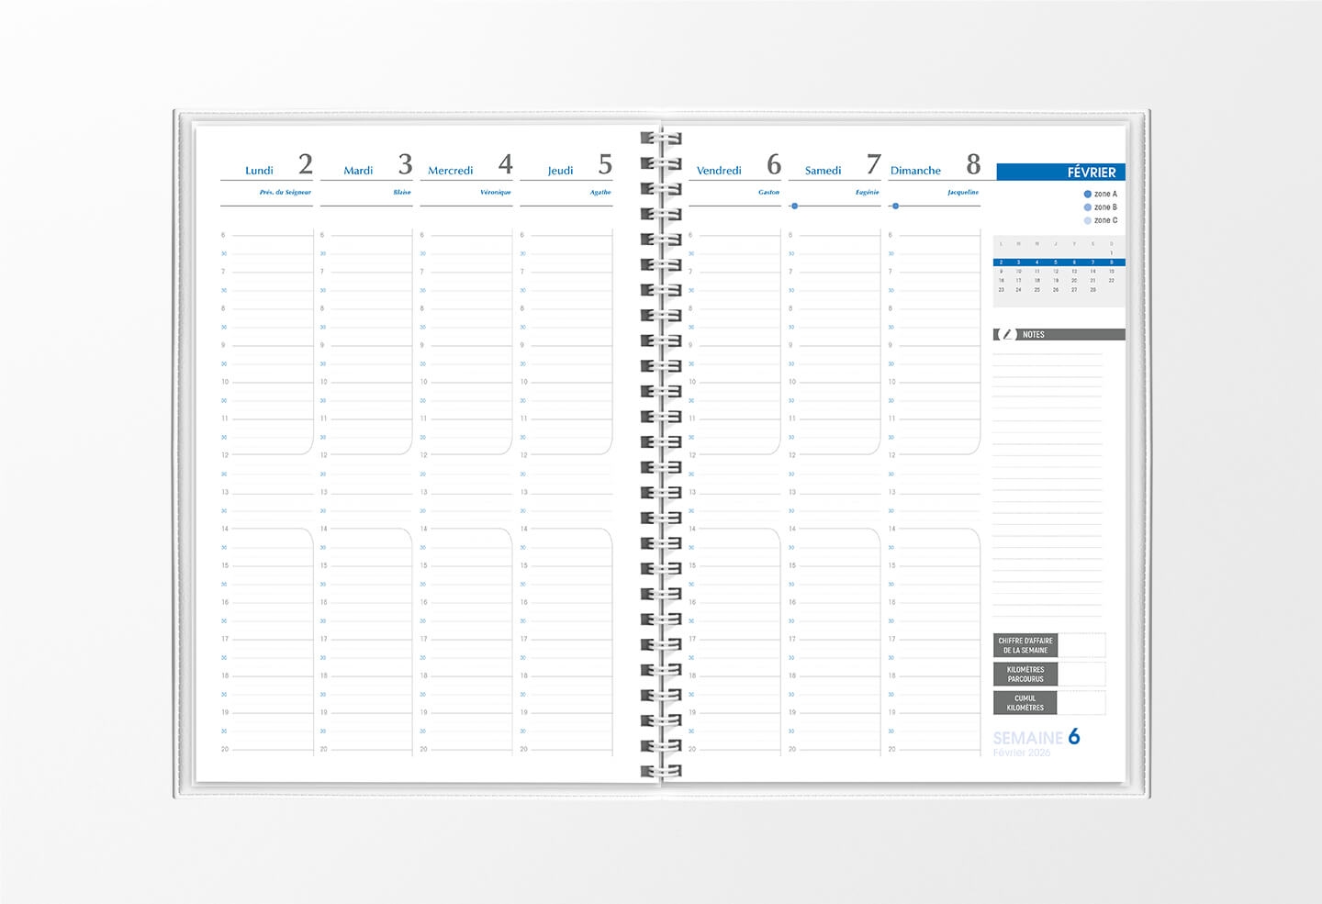The image size is (1322, 904).
Task: Select the Vendredi 6 day header
Action: 735,167
